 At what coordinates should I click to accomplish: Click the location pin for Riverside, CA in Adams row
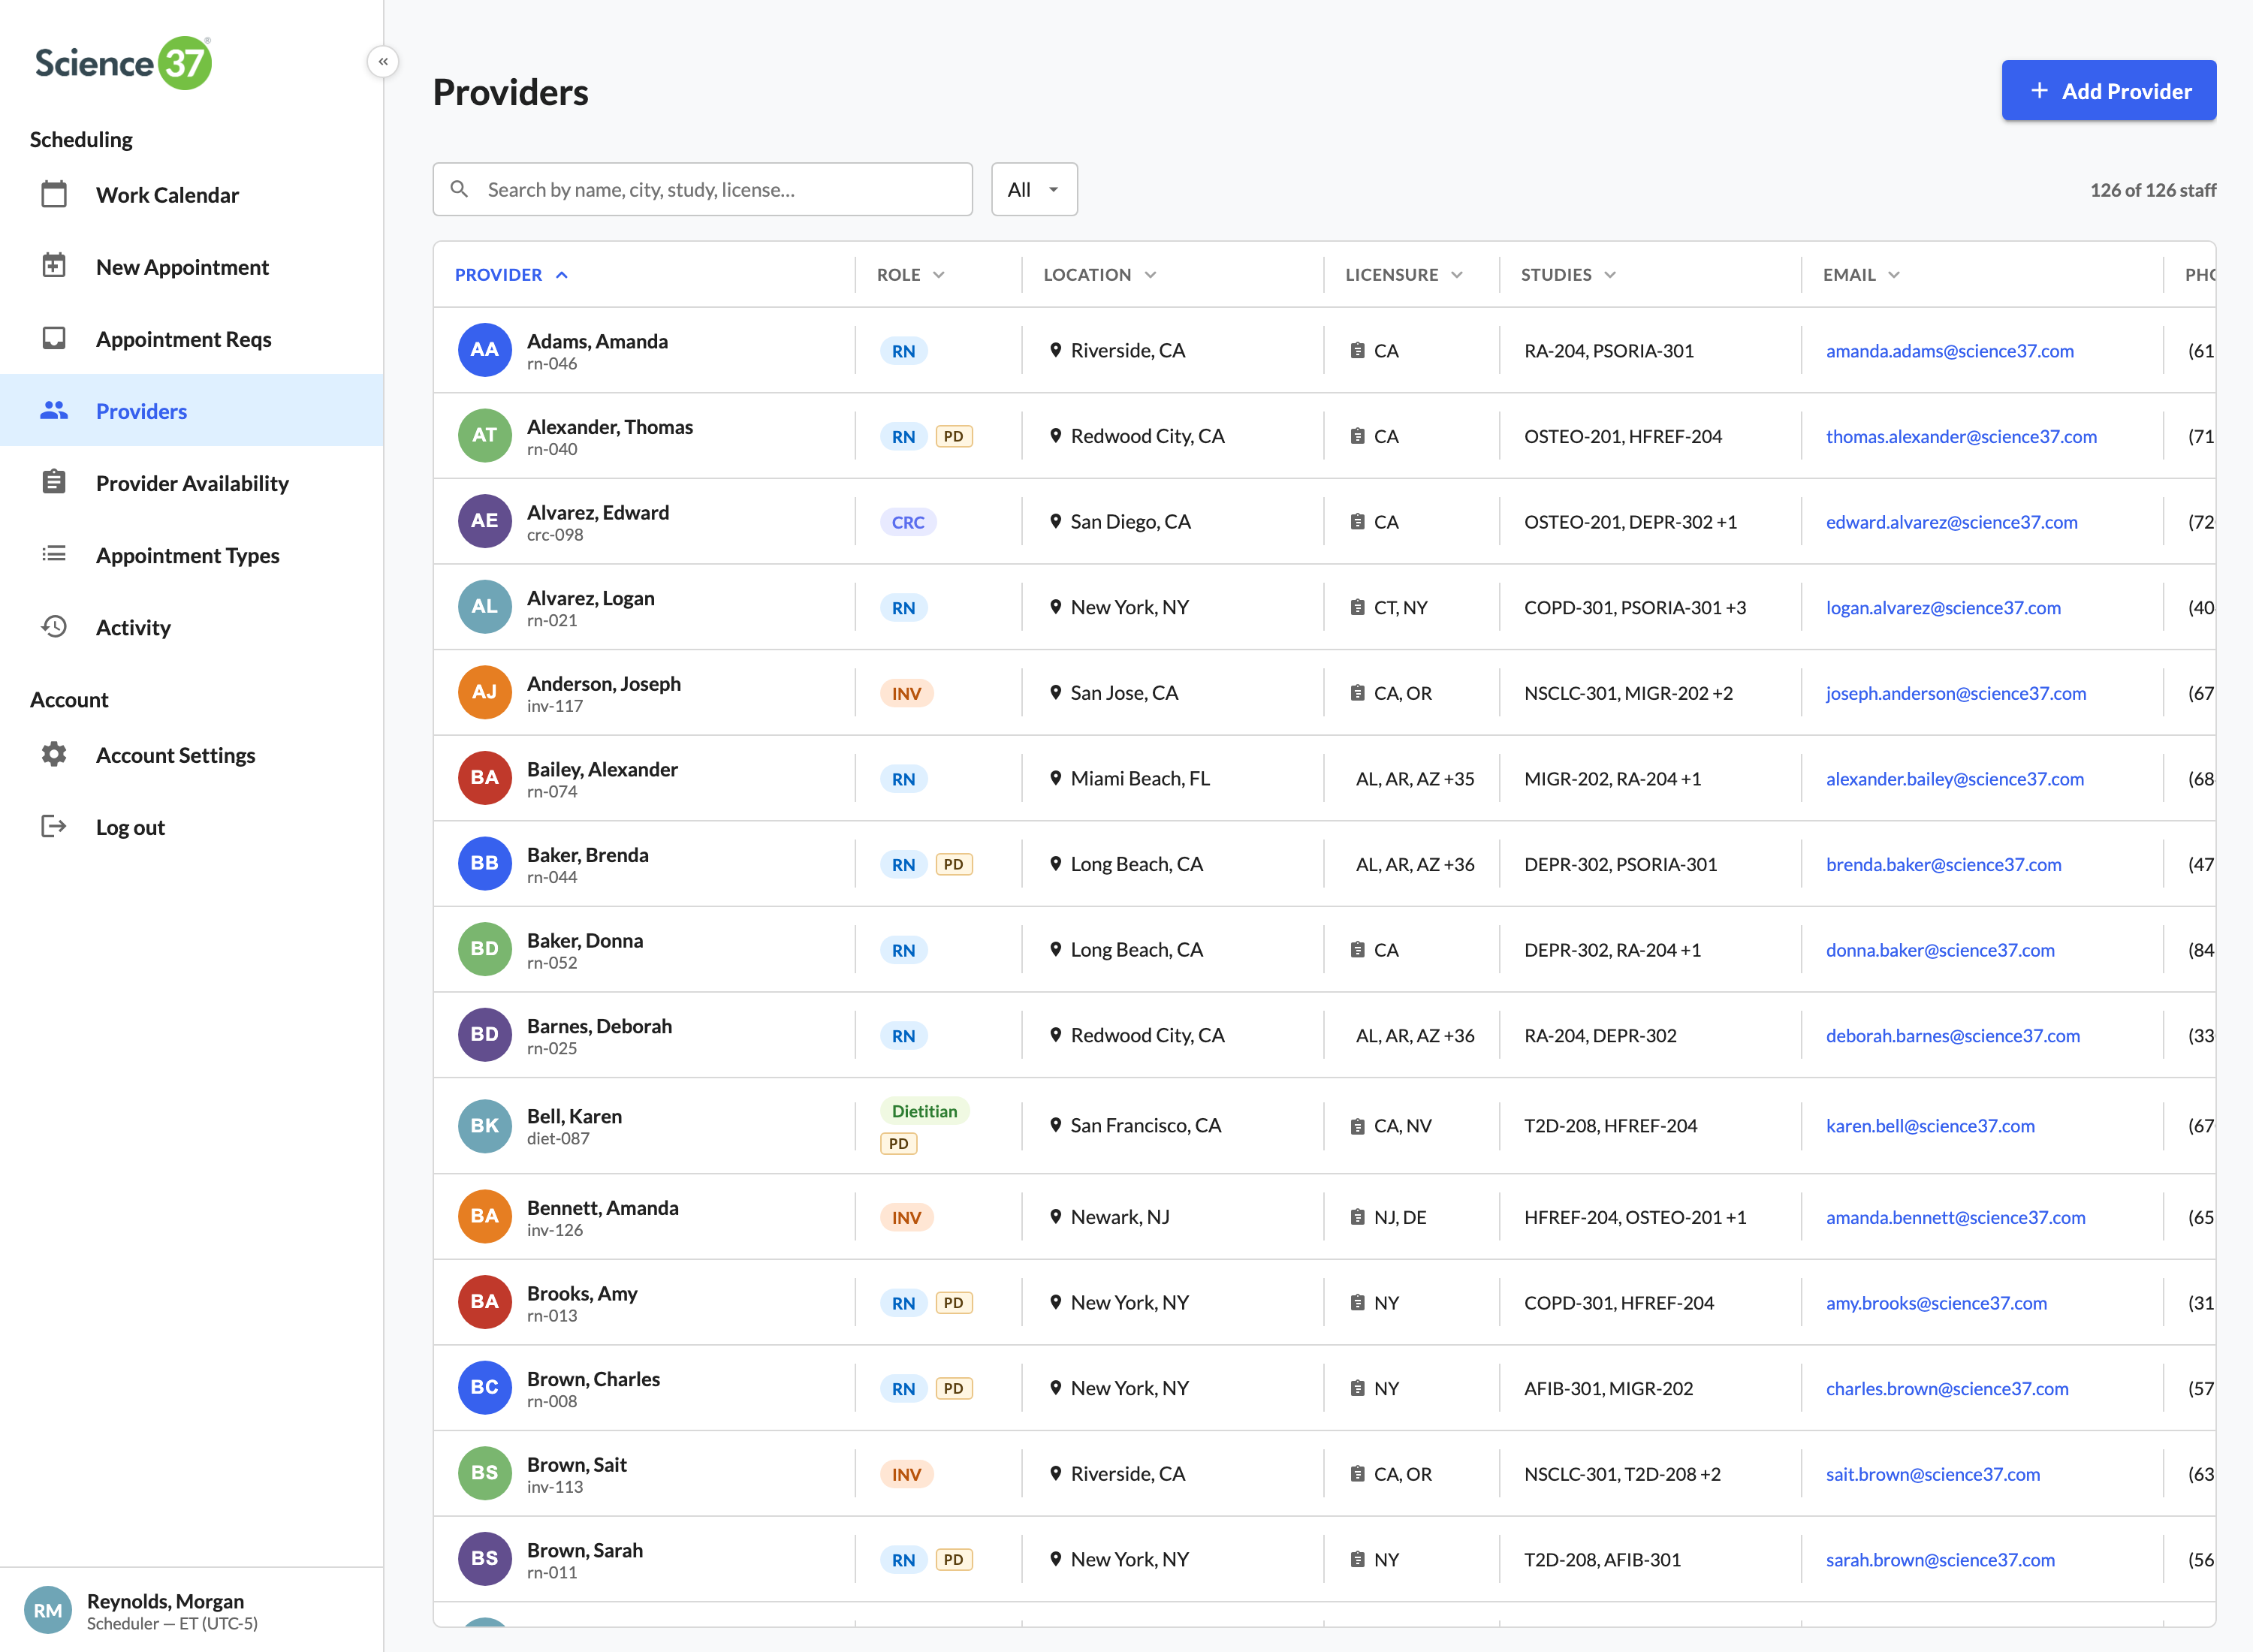1055,350
